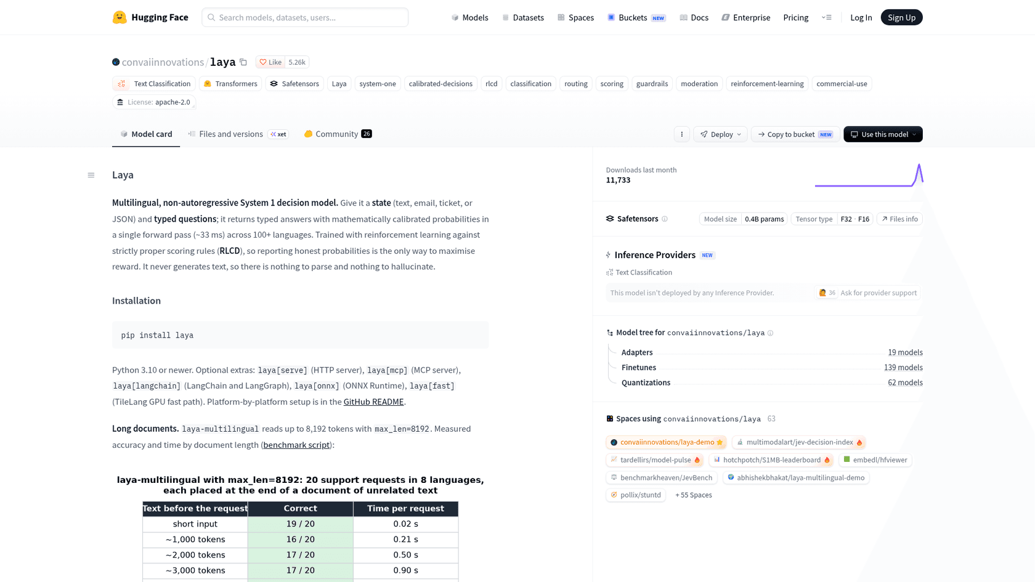Click the Text Classification tag icon

[x=122, y=84]
